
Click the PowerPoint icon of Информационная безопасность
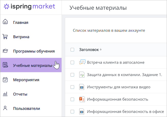tap(82, 99)
